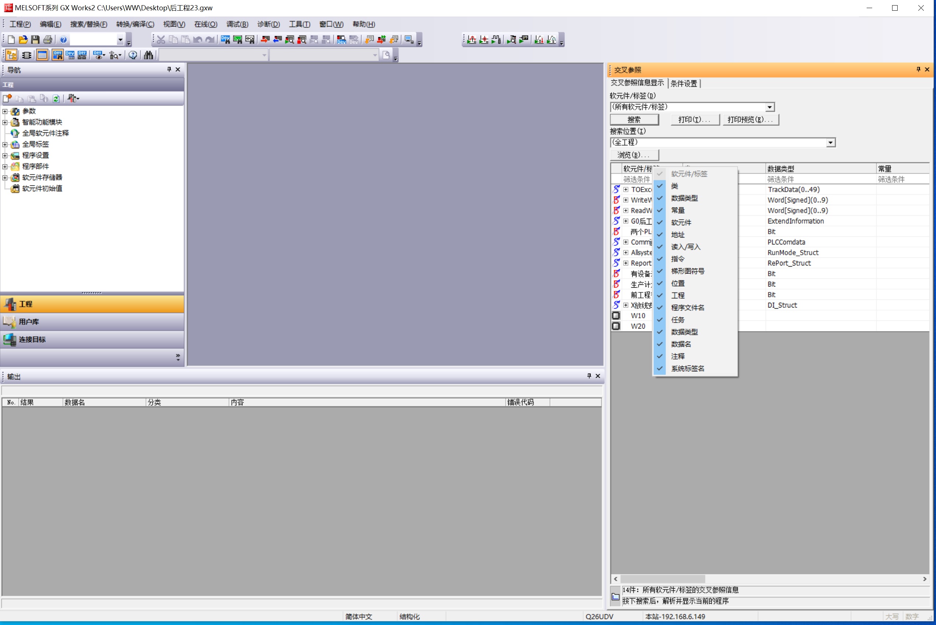Toggle 地址 column visibility in context menu

pos(695,235)
